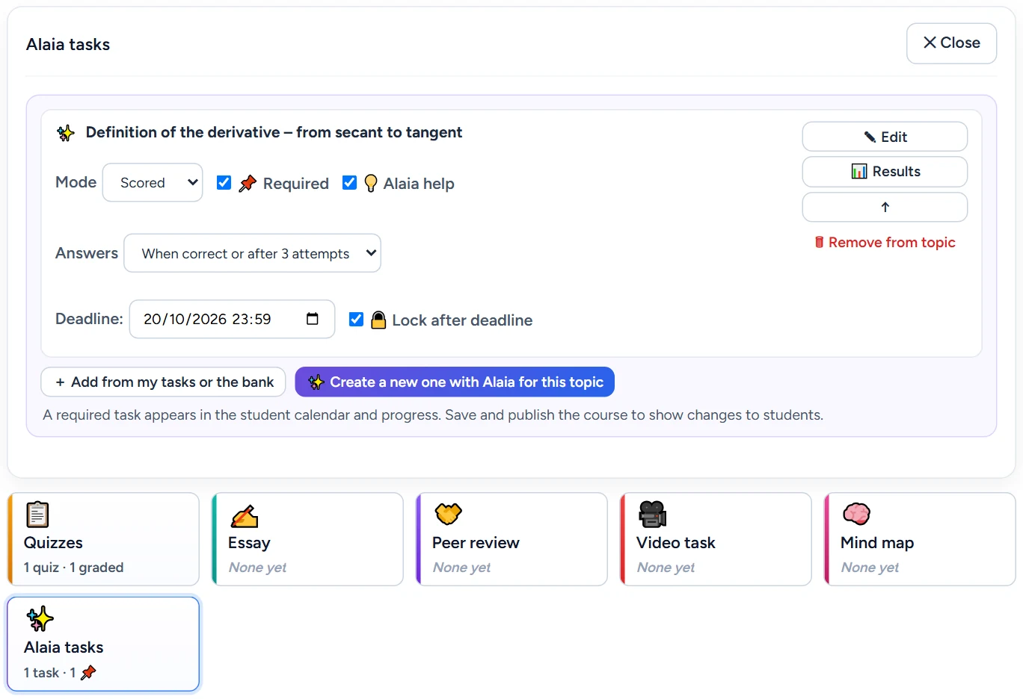1023x699 pixels.
Task: Click the padlock icon beside Lock after deadline
Action: point(379,320)
